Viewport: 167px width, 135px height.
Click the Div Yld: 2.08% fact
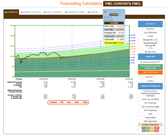point(150,52)
